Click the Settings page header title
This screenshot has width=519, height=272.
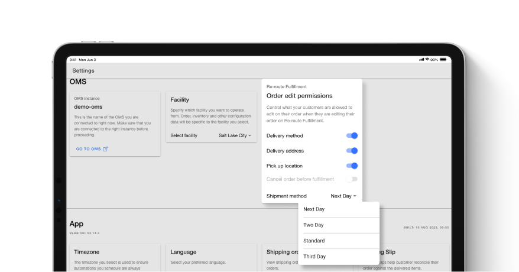[83, 71]
